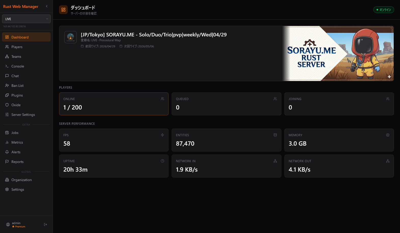This screenshot has width=400, height=233.
Task: Open the Chat page
Action: (x=26, y=76)
